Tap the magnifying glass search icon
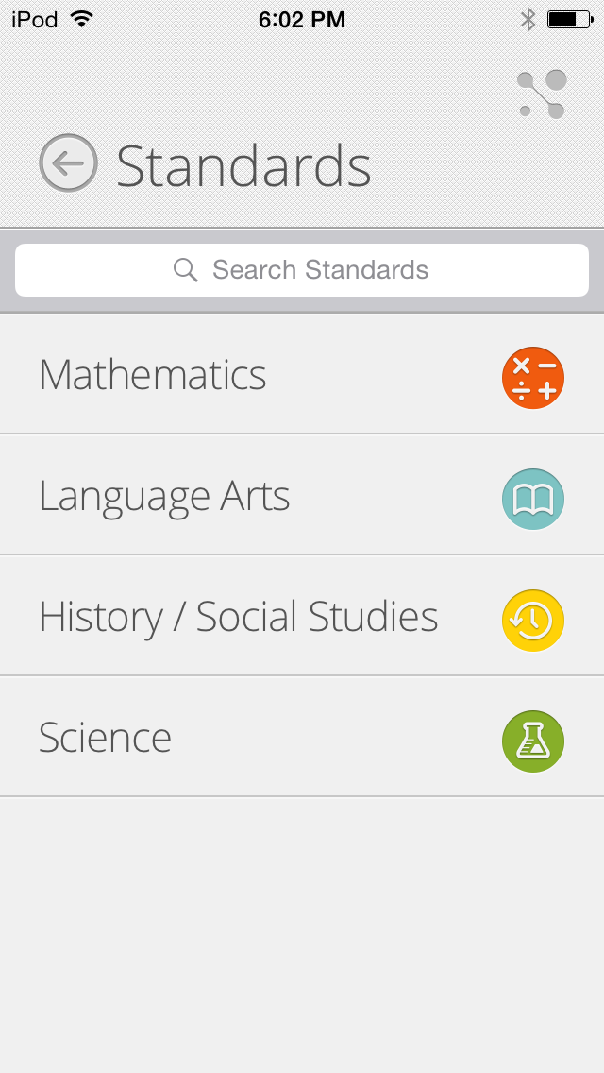The image size is (604, 1073). pyautogui.click(x=186, y=271)
